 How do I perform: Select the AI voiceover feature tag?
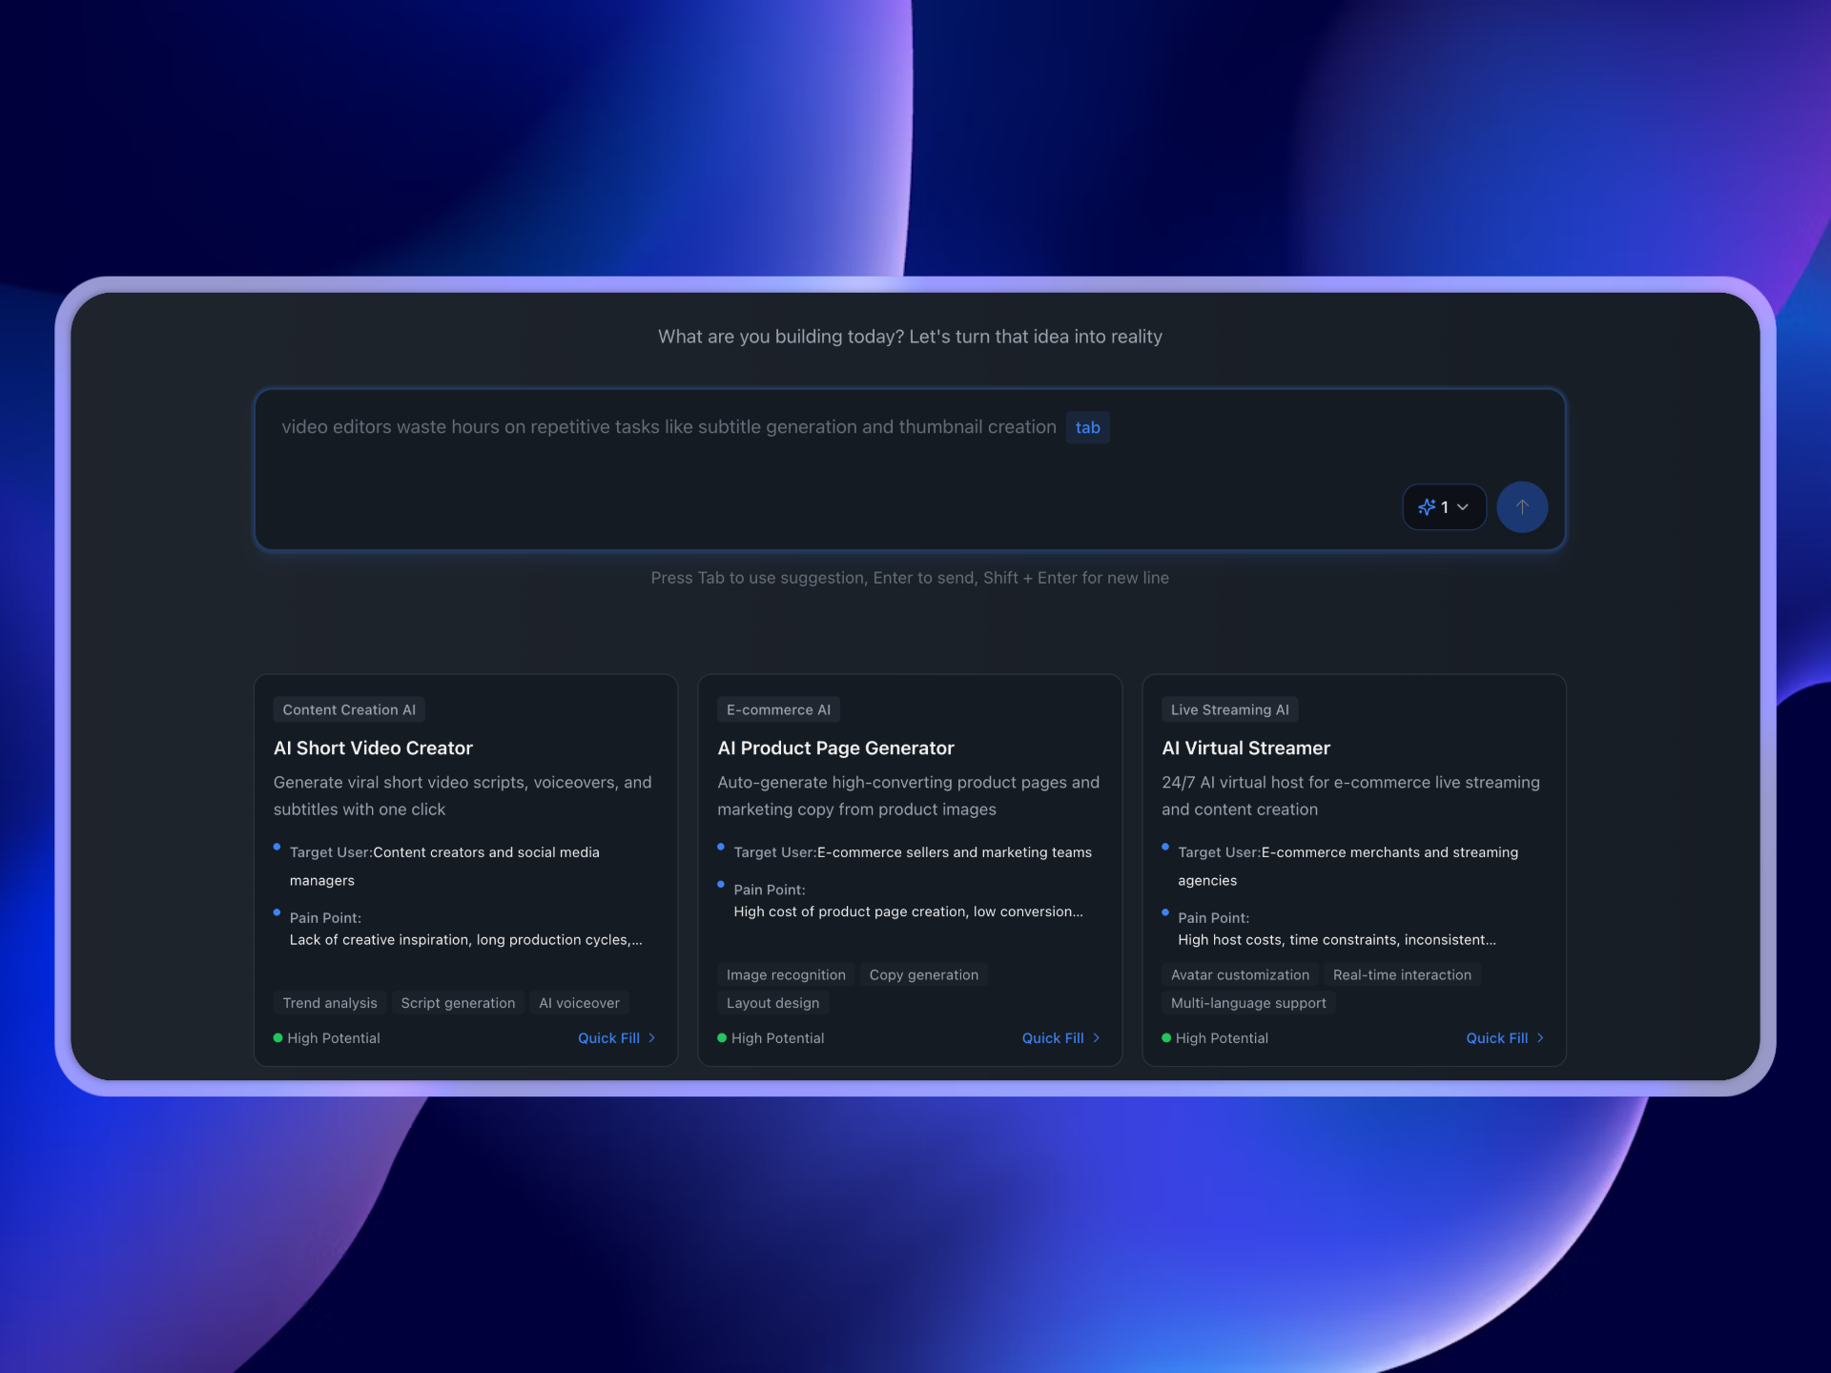[579, 1003]
